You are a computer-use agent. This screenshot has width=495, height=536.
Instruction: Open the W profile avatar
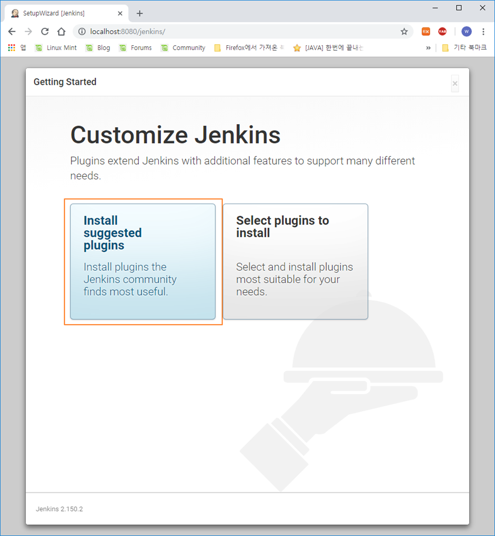[467, 32]
